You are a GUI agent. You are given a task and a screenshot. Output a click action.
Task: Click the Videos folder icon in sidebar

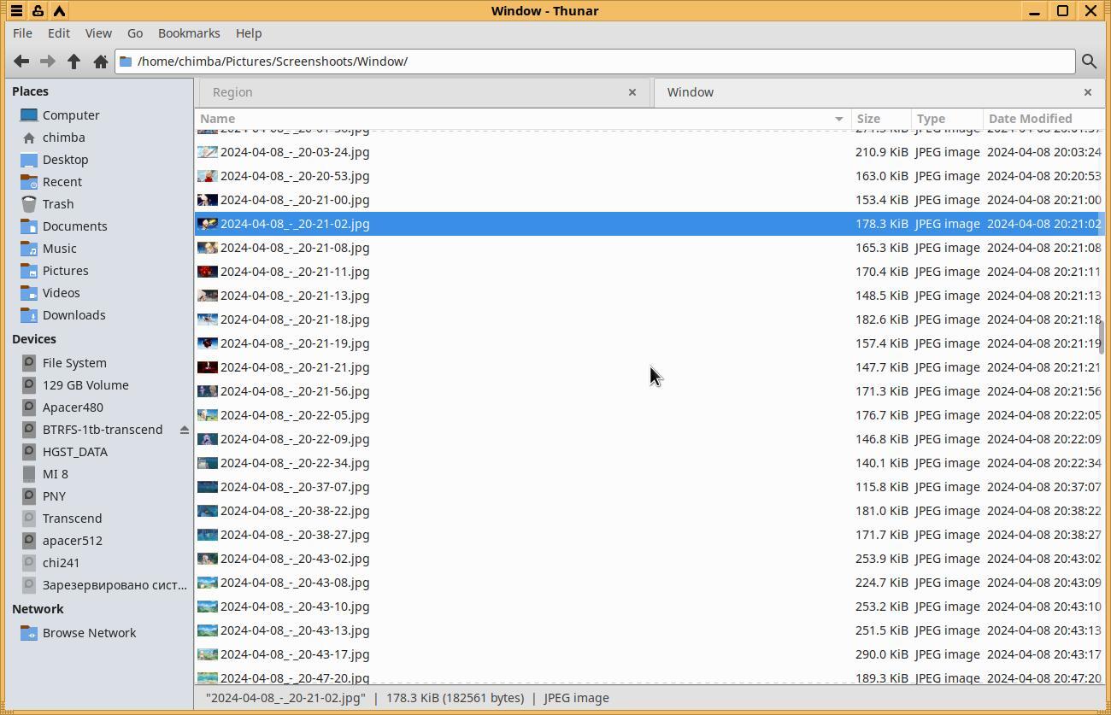point(29,293)
